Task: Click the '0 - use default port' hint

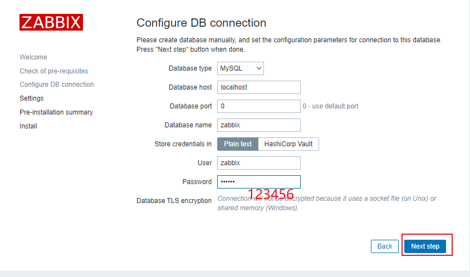Action: click(330, 106)
